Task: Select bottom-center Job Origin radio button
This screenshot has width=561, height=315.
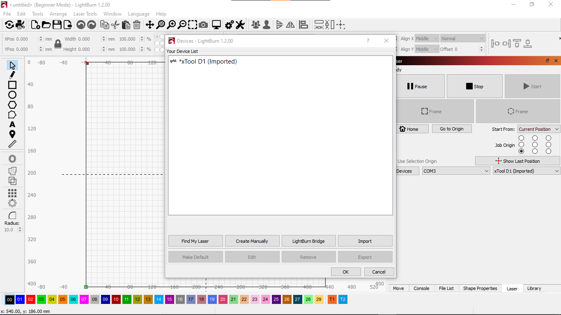Action: click(535, 151)
